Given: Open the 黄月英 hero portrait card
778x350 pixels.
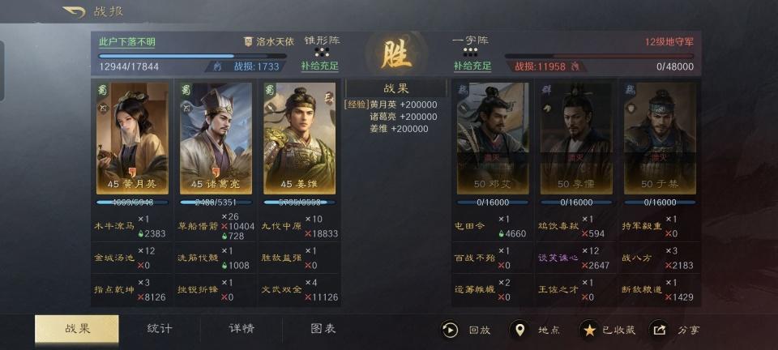Looking at the screenshot, I should tap(132, 138).
